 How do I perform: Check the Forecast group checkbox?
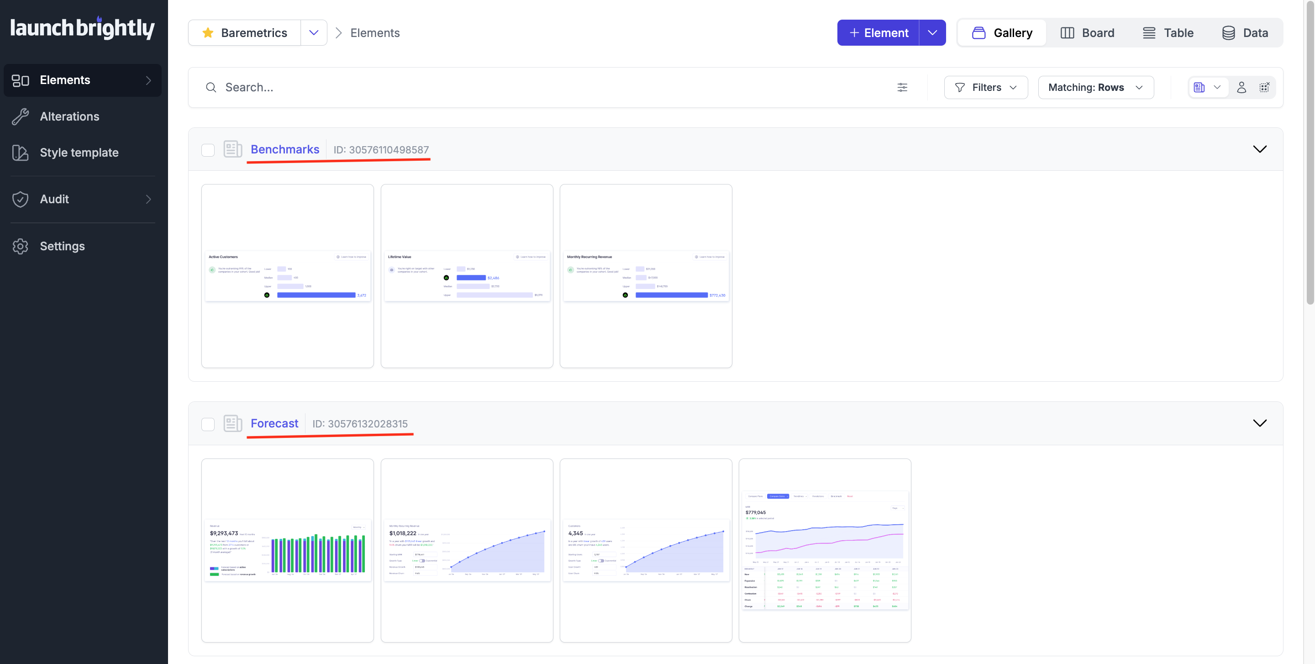(x=208, y=424)
